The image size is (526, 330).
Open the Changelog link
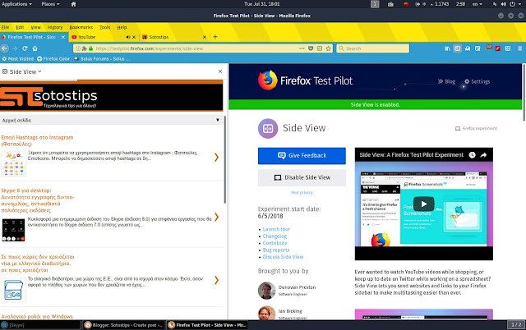275,236
